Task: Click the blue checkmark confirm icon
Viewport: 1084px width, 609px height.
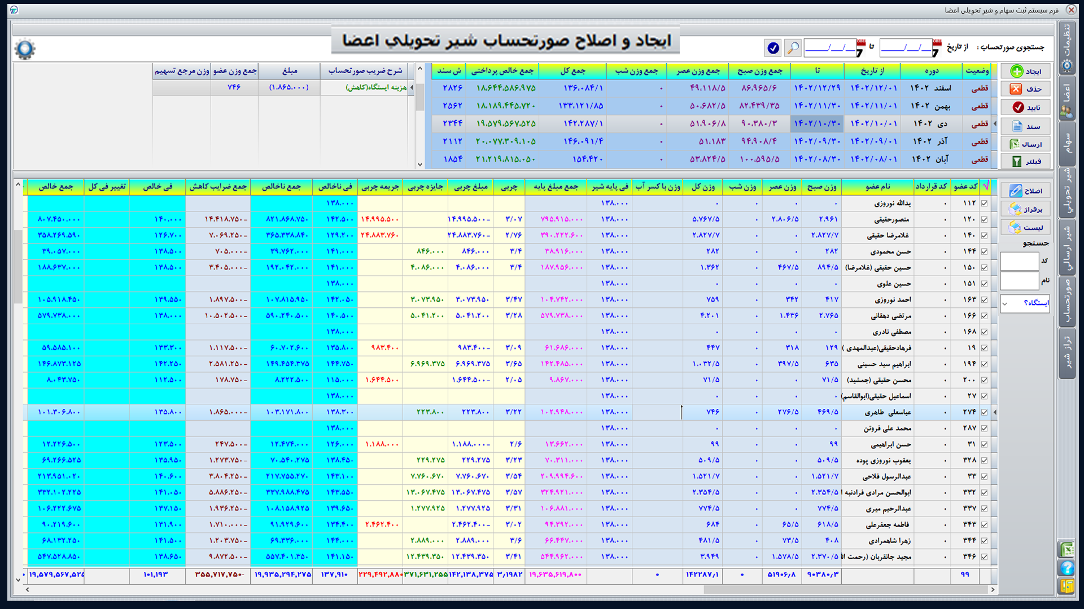Action: point(773,48)
